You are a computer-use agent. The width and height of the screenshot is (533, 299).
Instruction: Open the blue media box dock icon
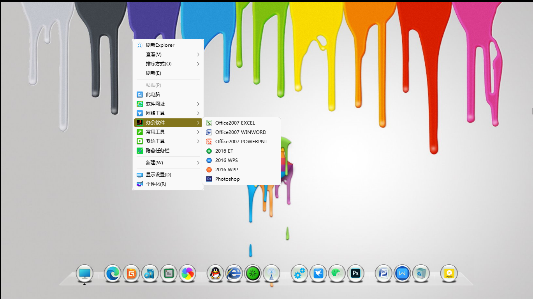click(x=150, y=274)
